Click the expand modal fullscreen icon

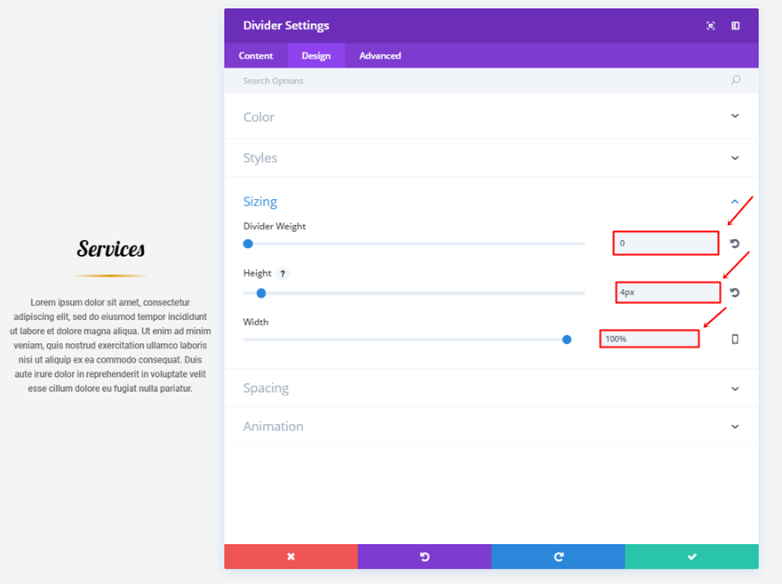click(x=711, y=26)
